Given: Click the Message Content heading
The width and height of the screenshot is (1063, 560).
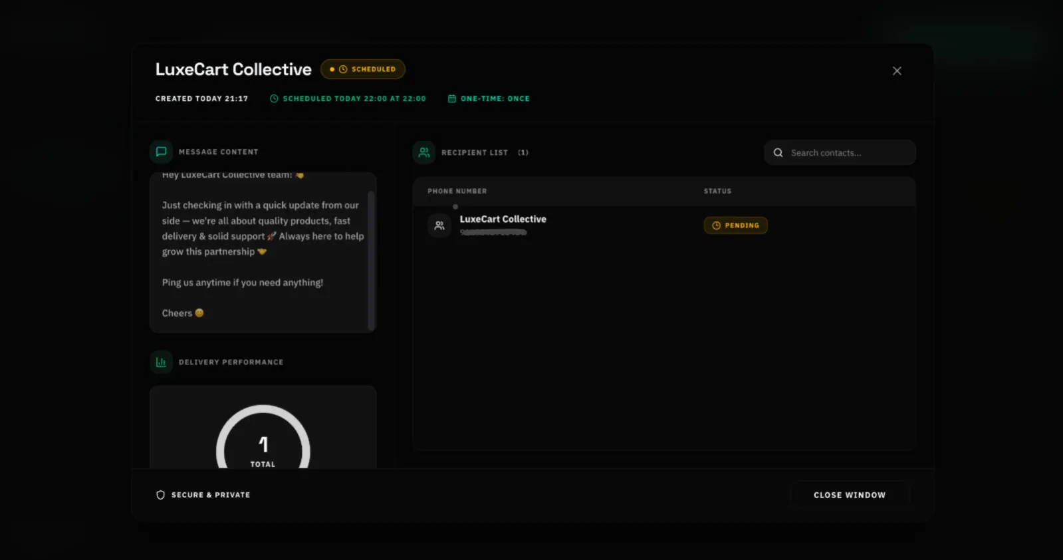Looking at the screenshot, I should point(219,152).
